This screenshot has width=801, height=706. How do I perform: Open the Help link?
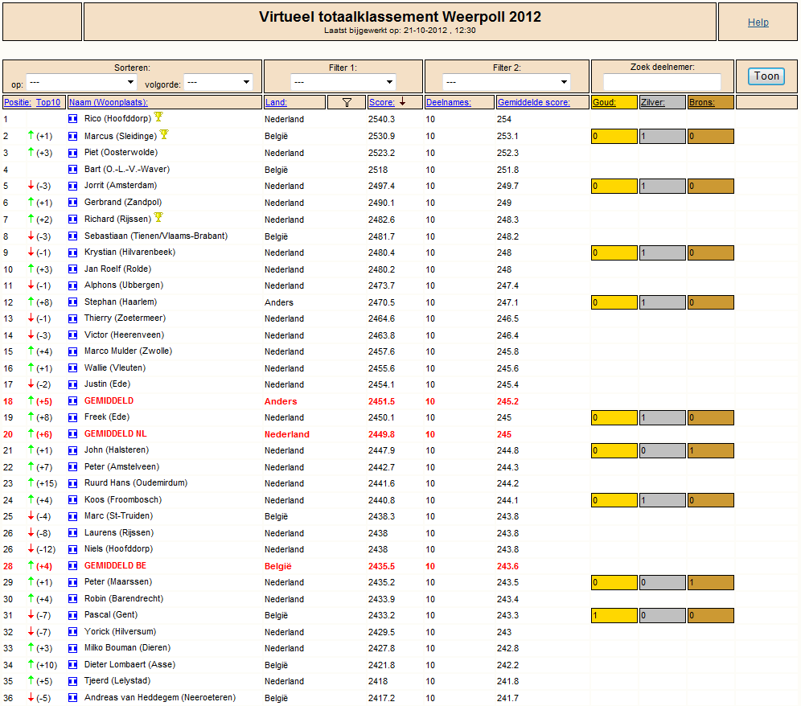pos(758,22)
